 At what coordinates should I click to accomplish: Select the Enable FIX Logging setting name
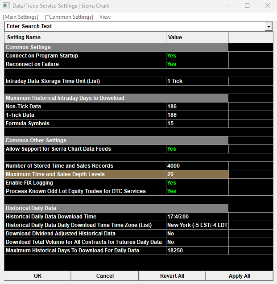coord(85,183)
